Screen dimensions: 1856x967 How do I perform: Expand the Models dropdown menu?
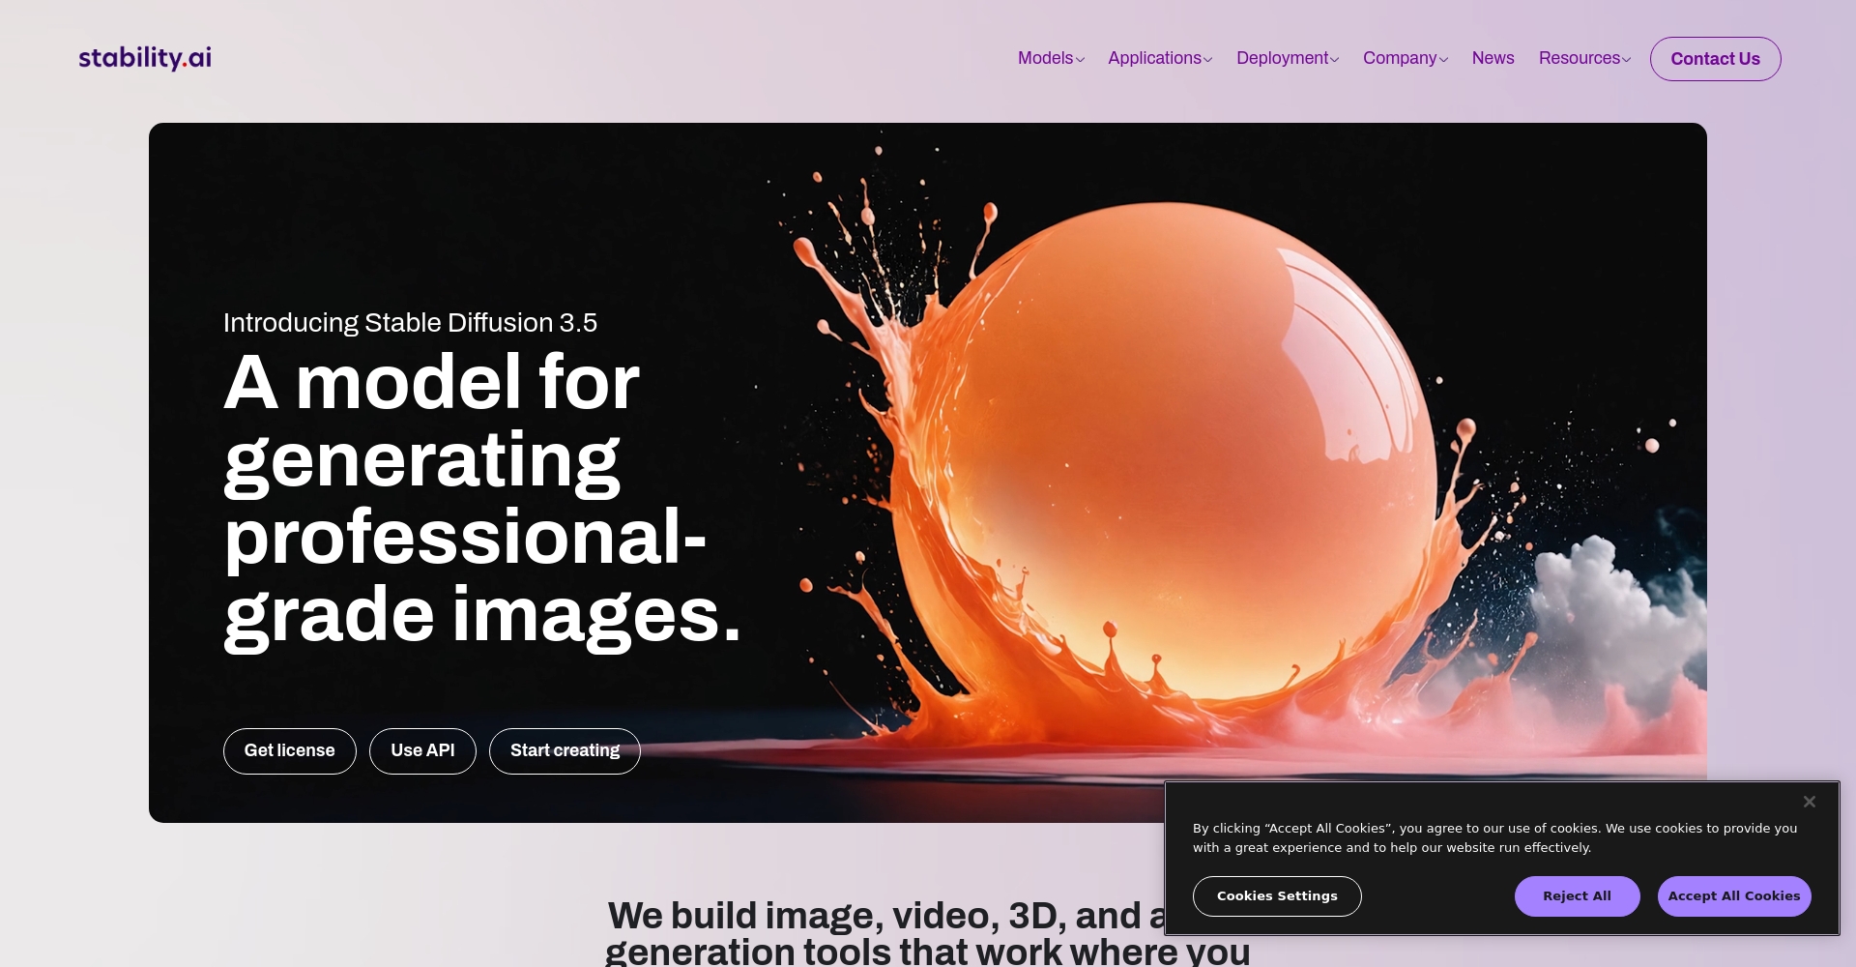(1051, 58)
